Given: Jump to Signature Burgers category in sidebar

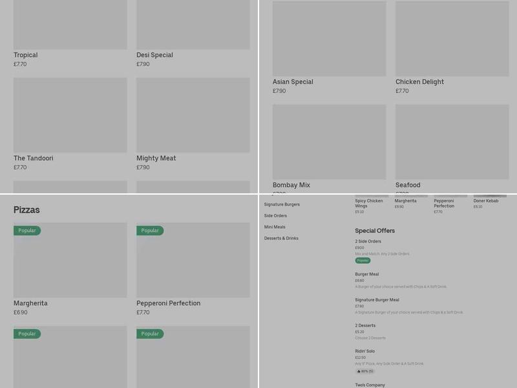Looking at the screenshot, I should 282,204.
